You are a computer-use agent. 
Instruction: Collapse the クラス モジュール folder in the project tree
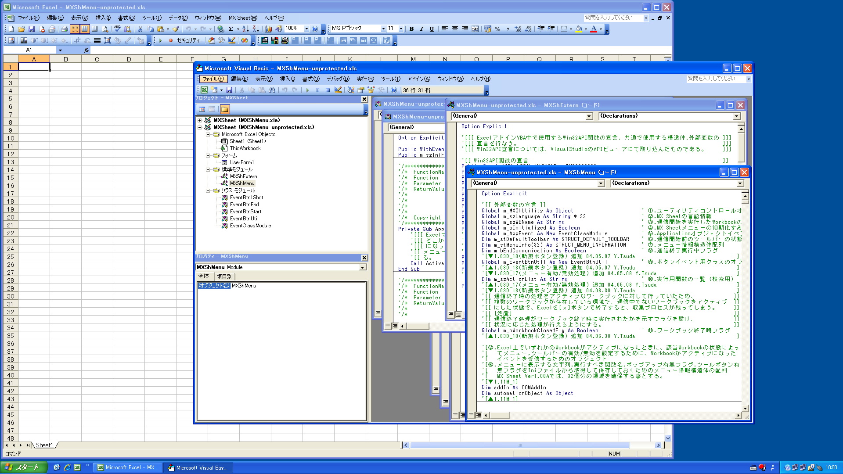tap(208, 190)
